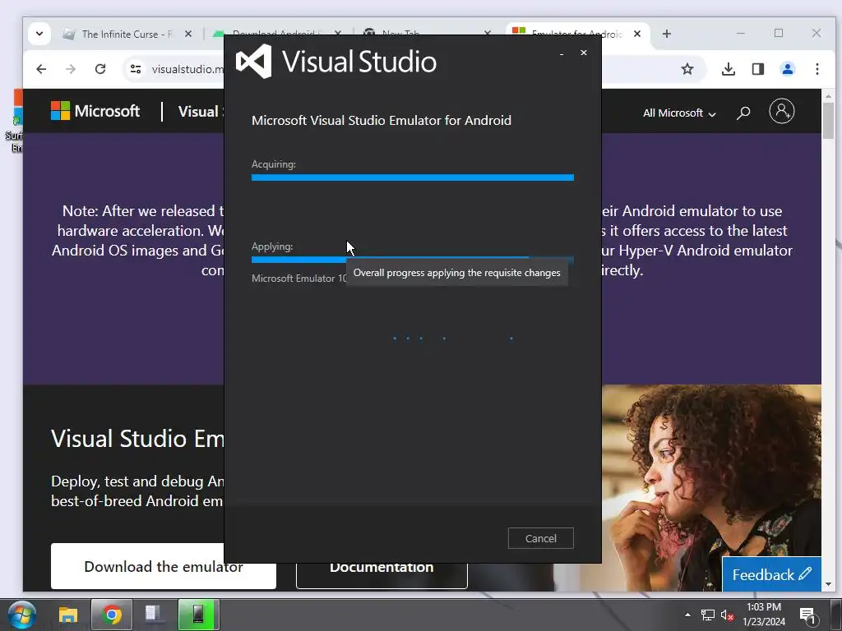842x631 pixels.
Task: Click the Microsoft logo on webpage
Action: pyautogui.click(x=95, y=111)
